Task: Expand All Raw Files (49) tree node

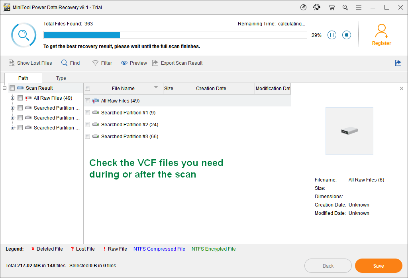Action: pyautogui.click(x=12, y=98)
